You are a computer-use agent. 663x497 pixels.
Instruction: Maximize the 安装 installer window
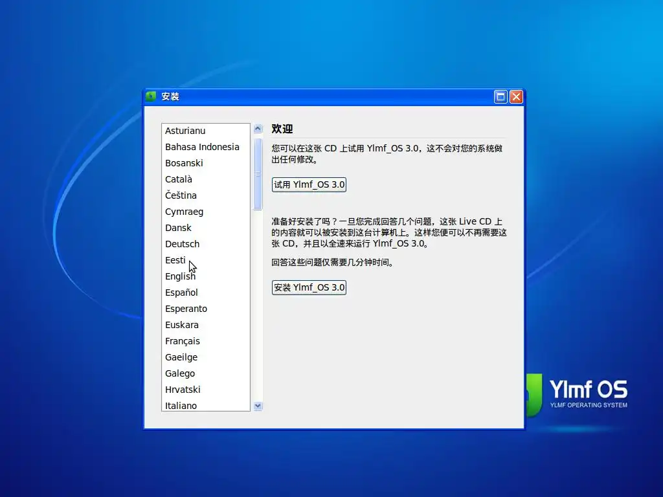click(500, 97)
